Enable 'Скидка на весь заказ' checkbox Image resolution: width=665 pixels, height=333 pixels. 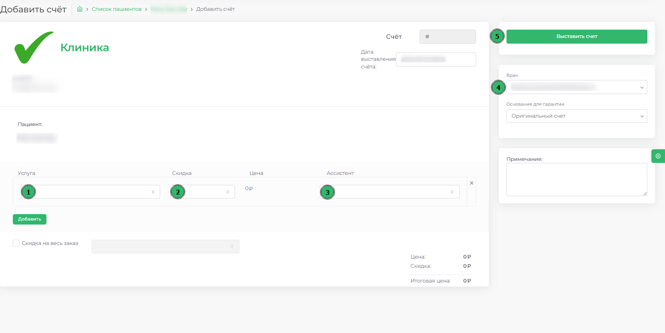(16, 243)
